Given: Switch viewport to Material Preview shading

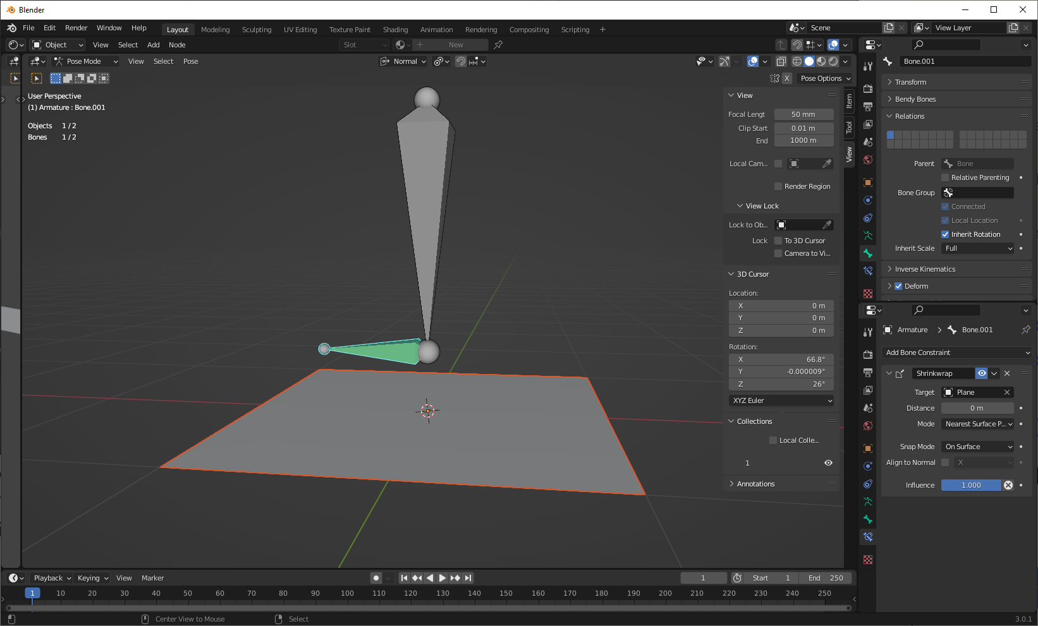Looking at the screenshot, I should [821, 61].
